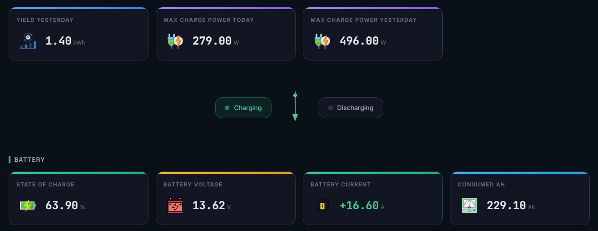Select the Discharging status pill

(x=351, y=108)
